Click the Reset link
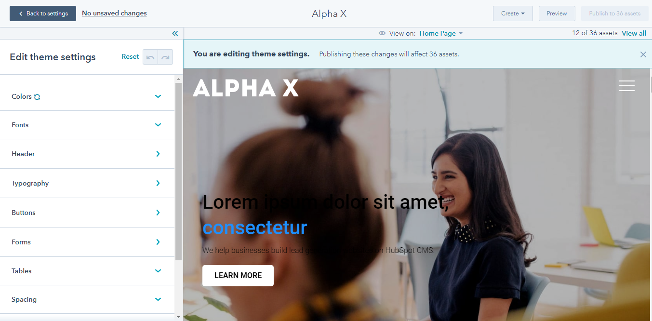652x321 pixels. pyautogui.click(x=130, y=56)
